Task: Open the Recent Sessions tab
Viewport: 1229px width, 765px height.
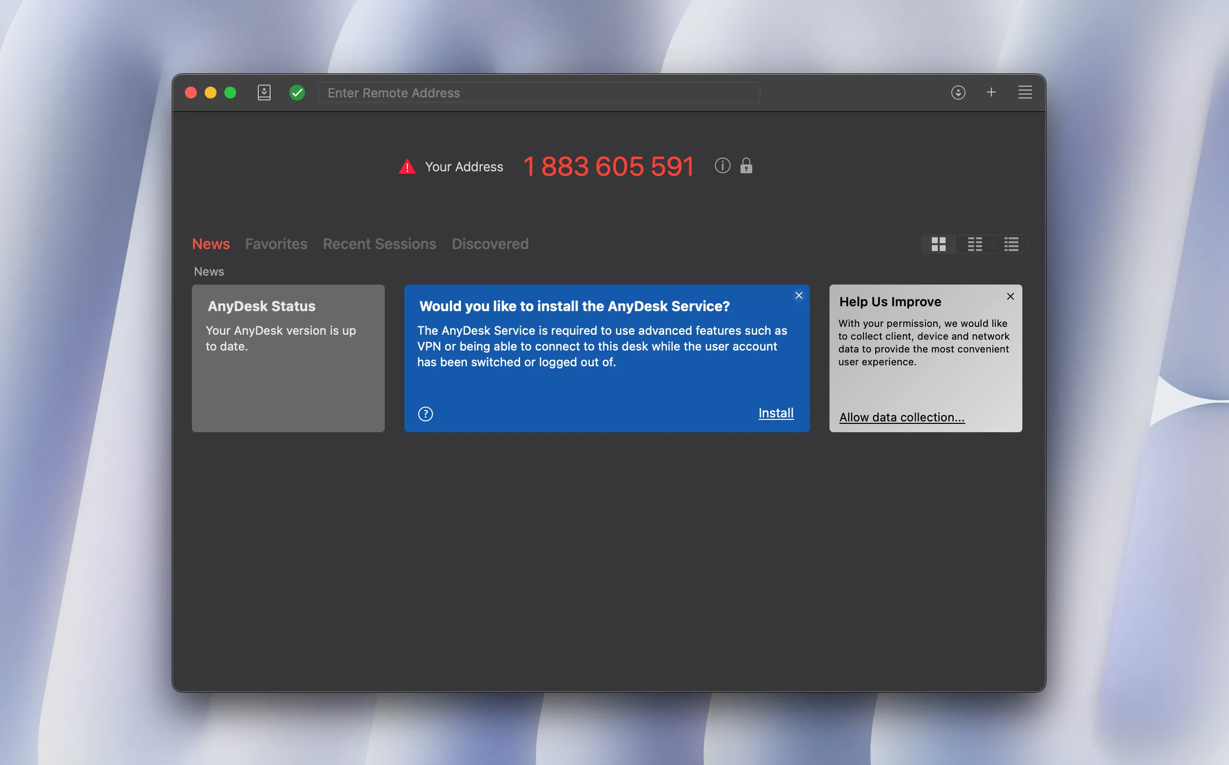Action: (379, 244)
